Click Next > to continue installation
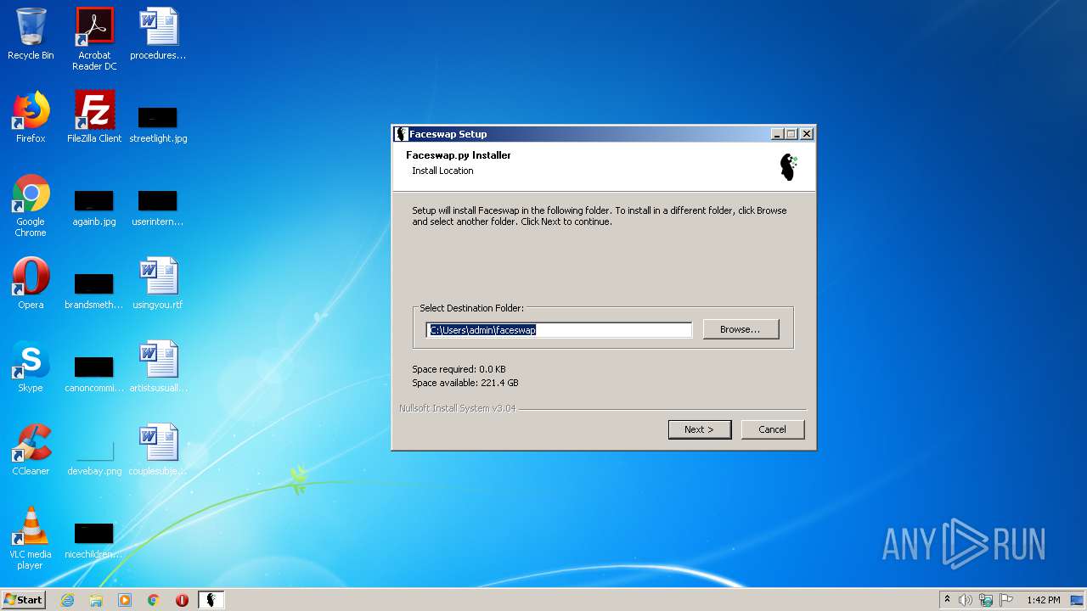Viewport: 1087px width, 611px height. (700, 429)
